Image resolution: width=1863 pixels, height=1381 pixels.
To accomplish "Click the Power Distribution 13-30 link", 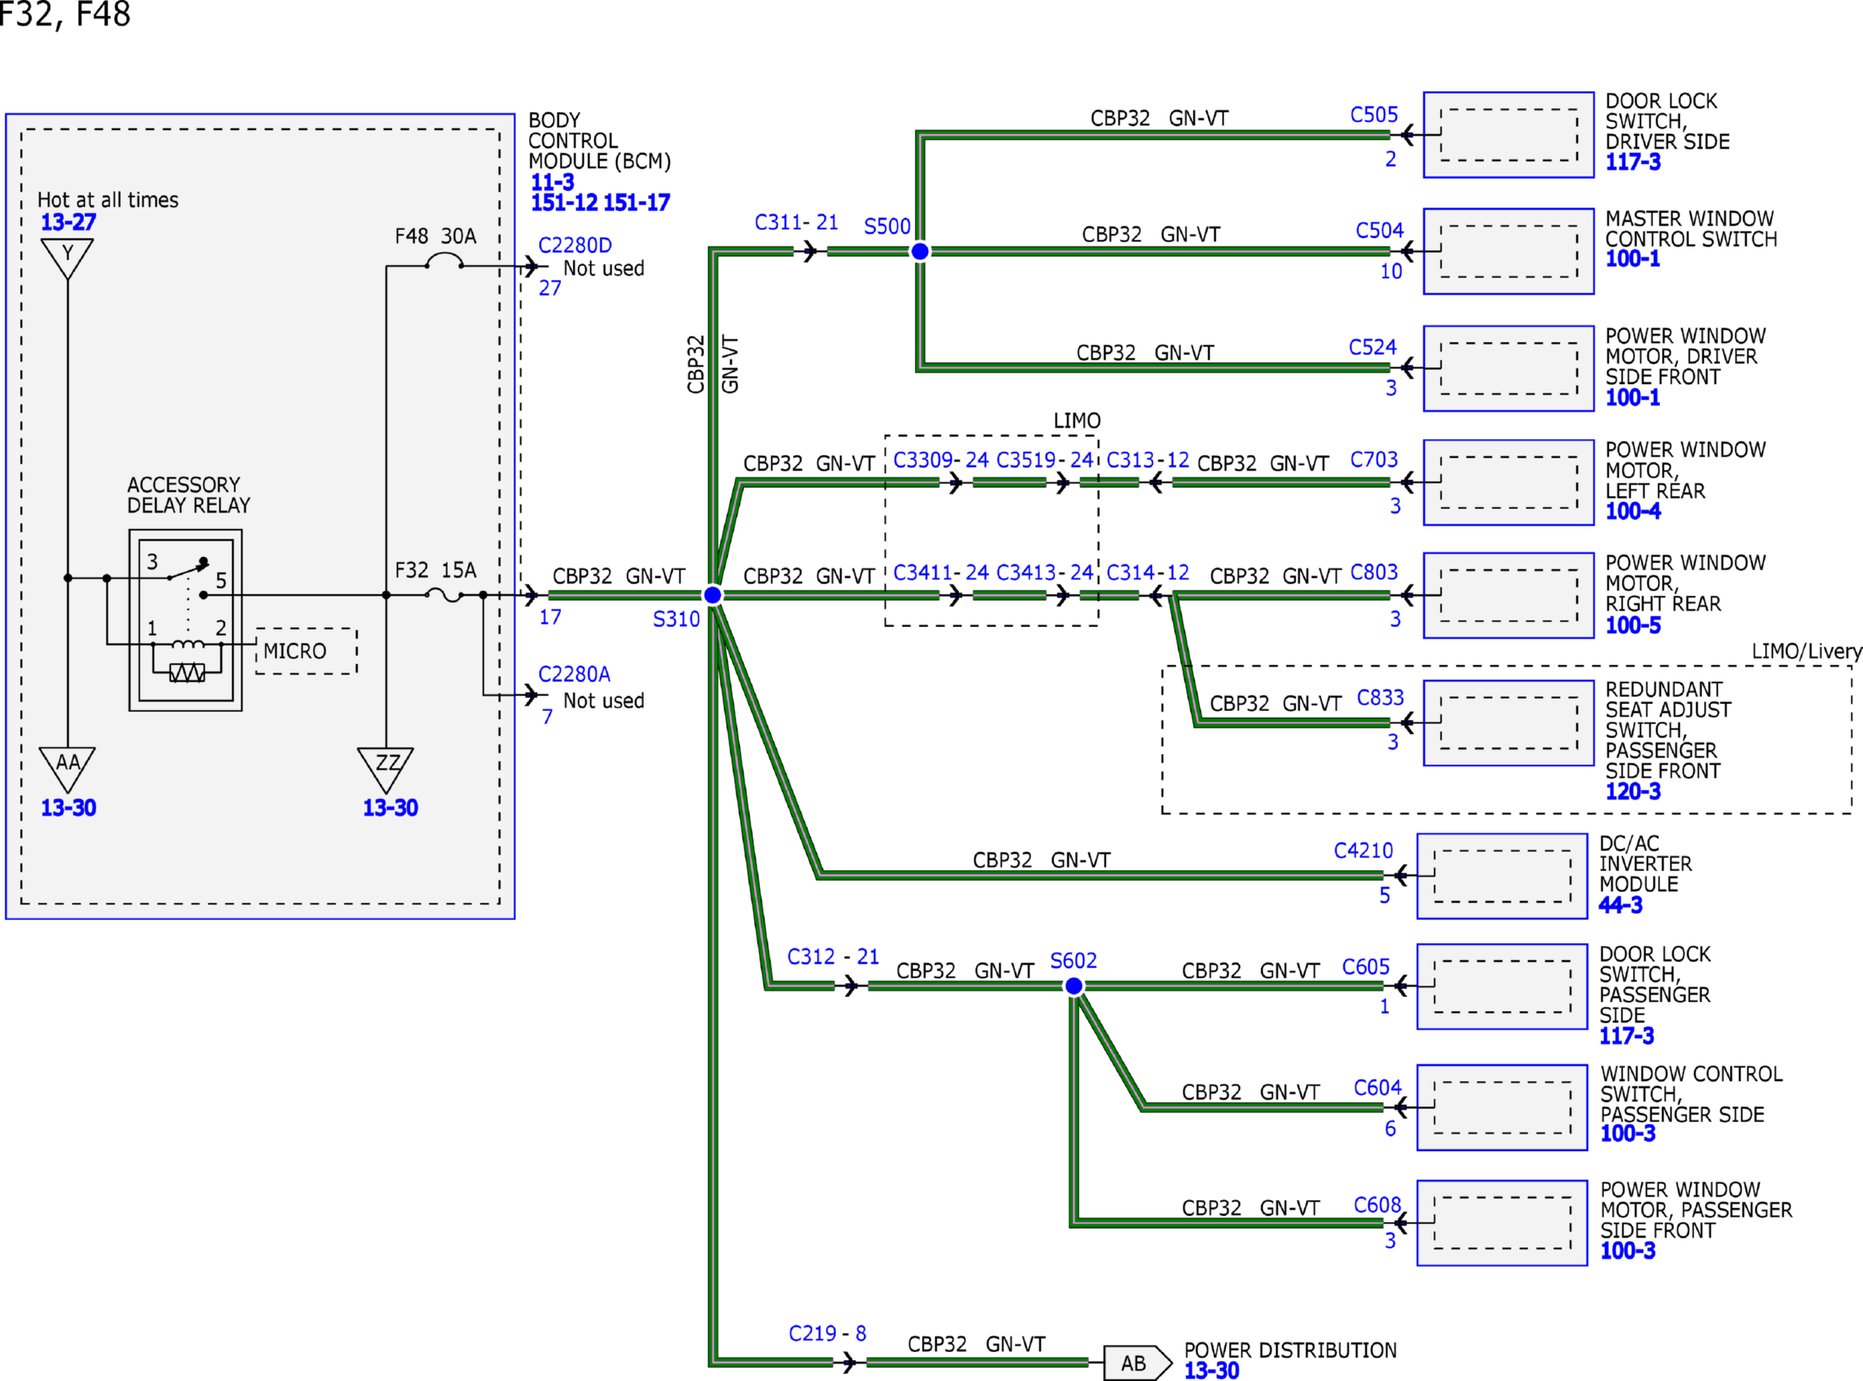I will tap(1211, 1371).
